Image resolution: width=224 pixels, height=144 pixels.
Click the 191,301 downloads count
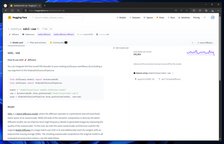(x=137, y=54)
